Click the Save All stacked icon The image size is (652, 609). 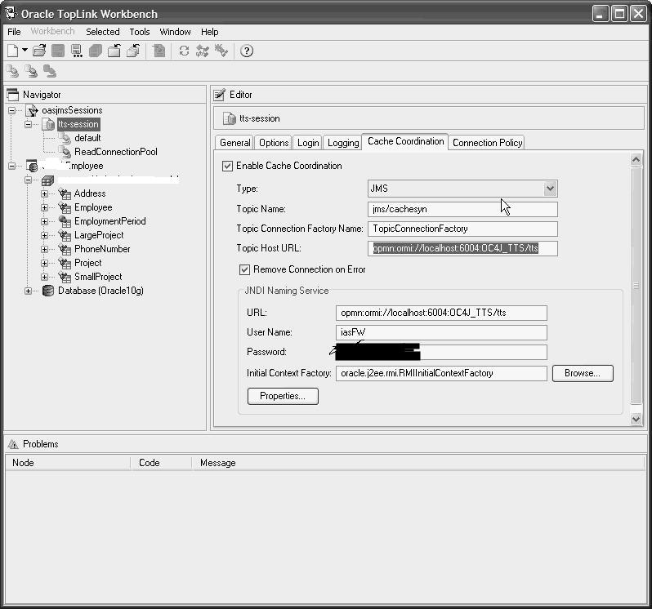96,51
